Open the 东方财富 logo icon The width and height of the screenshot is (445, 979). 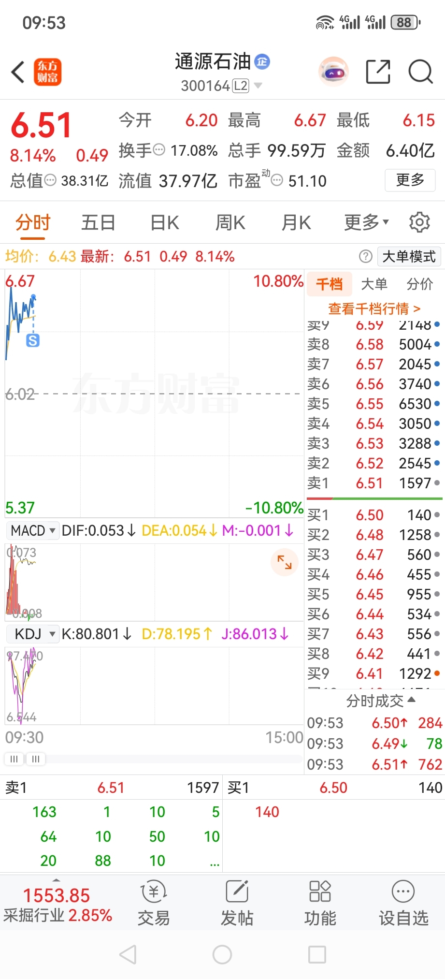pos(47,72)
